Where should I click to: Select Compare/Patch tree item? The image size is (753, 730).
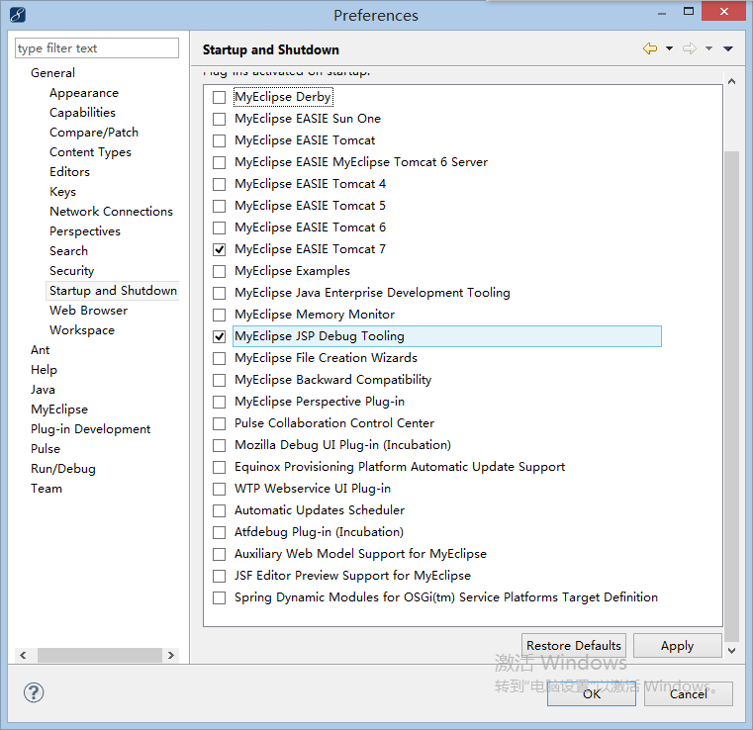pos(94,132)
